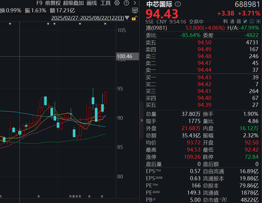Toggle the date range lock icon

tap(134, 18)
